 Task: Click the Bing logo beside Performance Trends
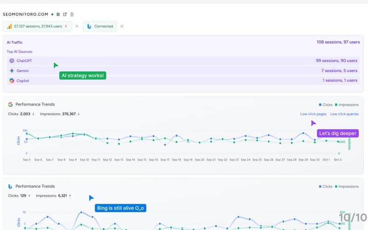point(10,186)
